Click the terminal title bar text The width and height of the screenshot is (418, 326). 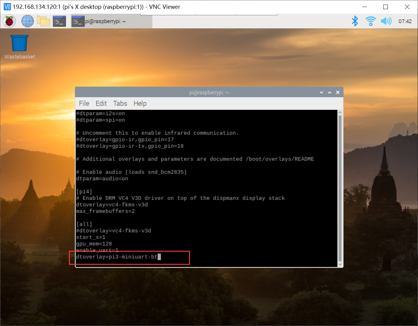209,93
